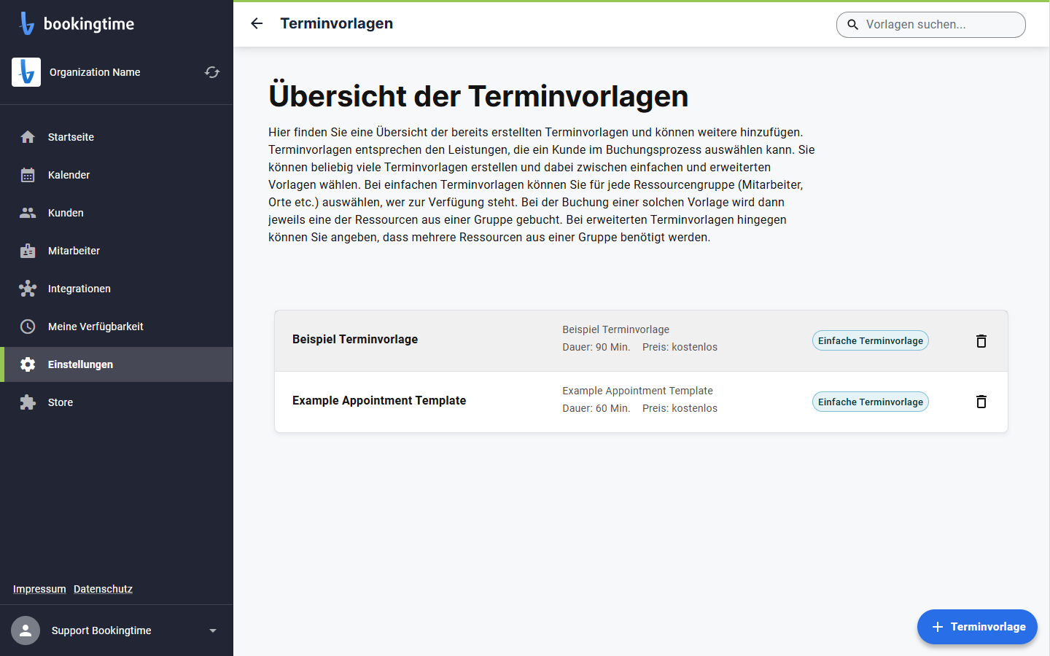This screenshot has height=656, width=1050.
Task: Select Meine Verfügbarkeit in the sidebar
Action: click(x=117, y=327)
